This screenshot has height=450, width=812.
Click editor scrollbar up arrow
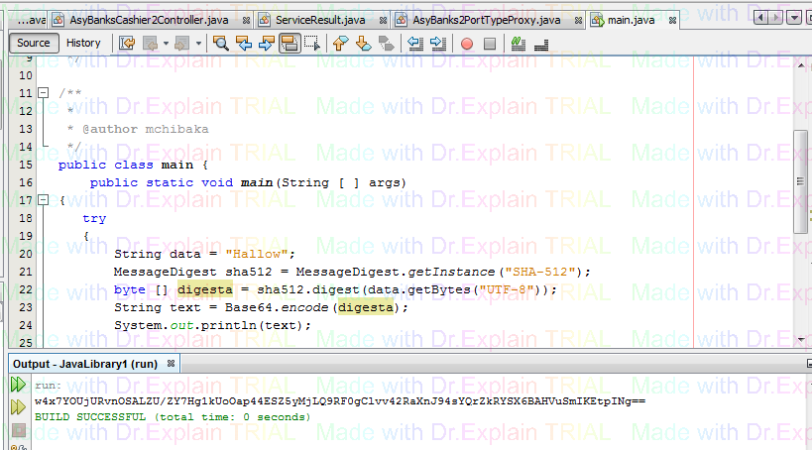click(801, 65)
